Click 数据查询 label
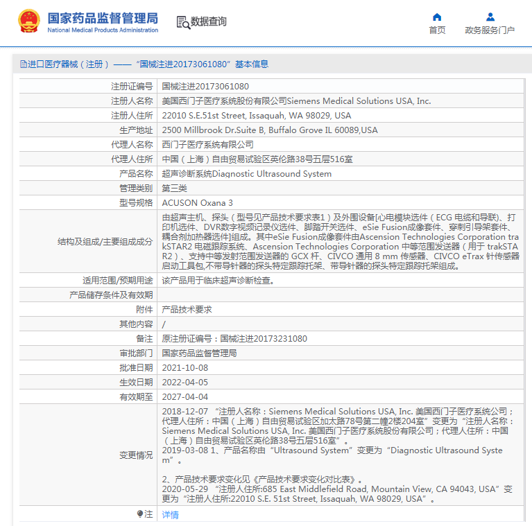The image size is (532, 526). point(208,21)
